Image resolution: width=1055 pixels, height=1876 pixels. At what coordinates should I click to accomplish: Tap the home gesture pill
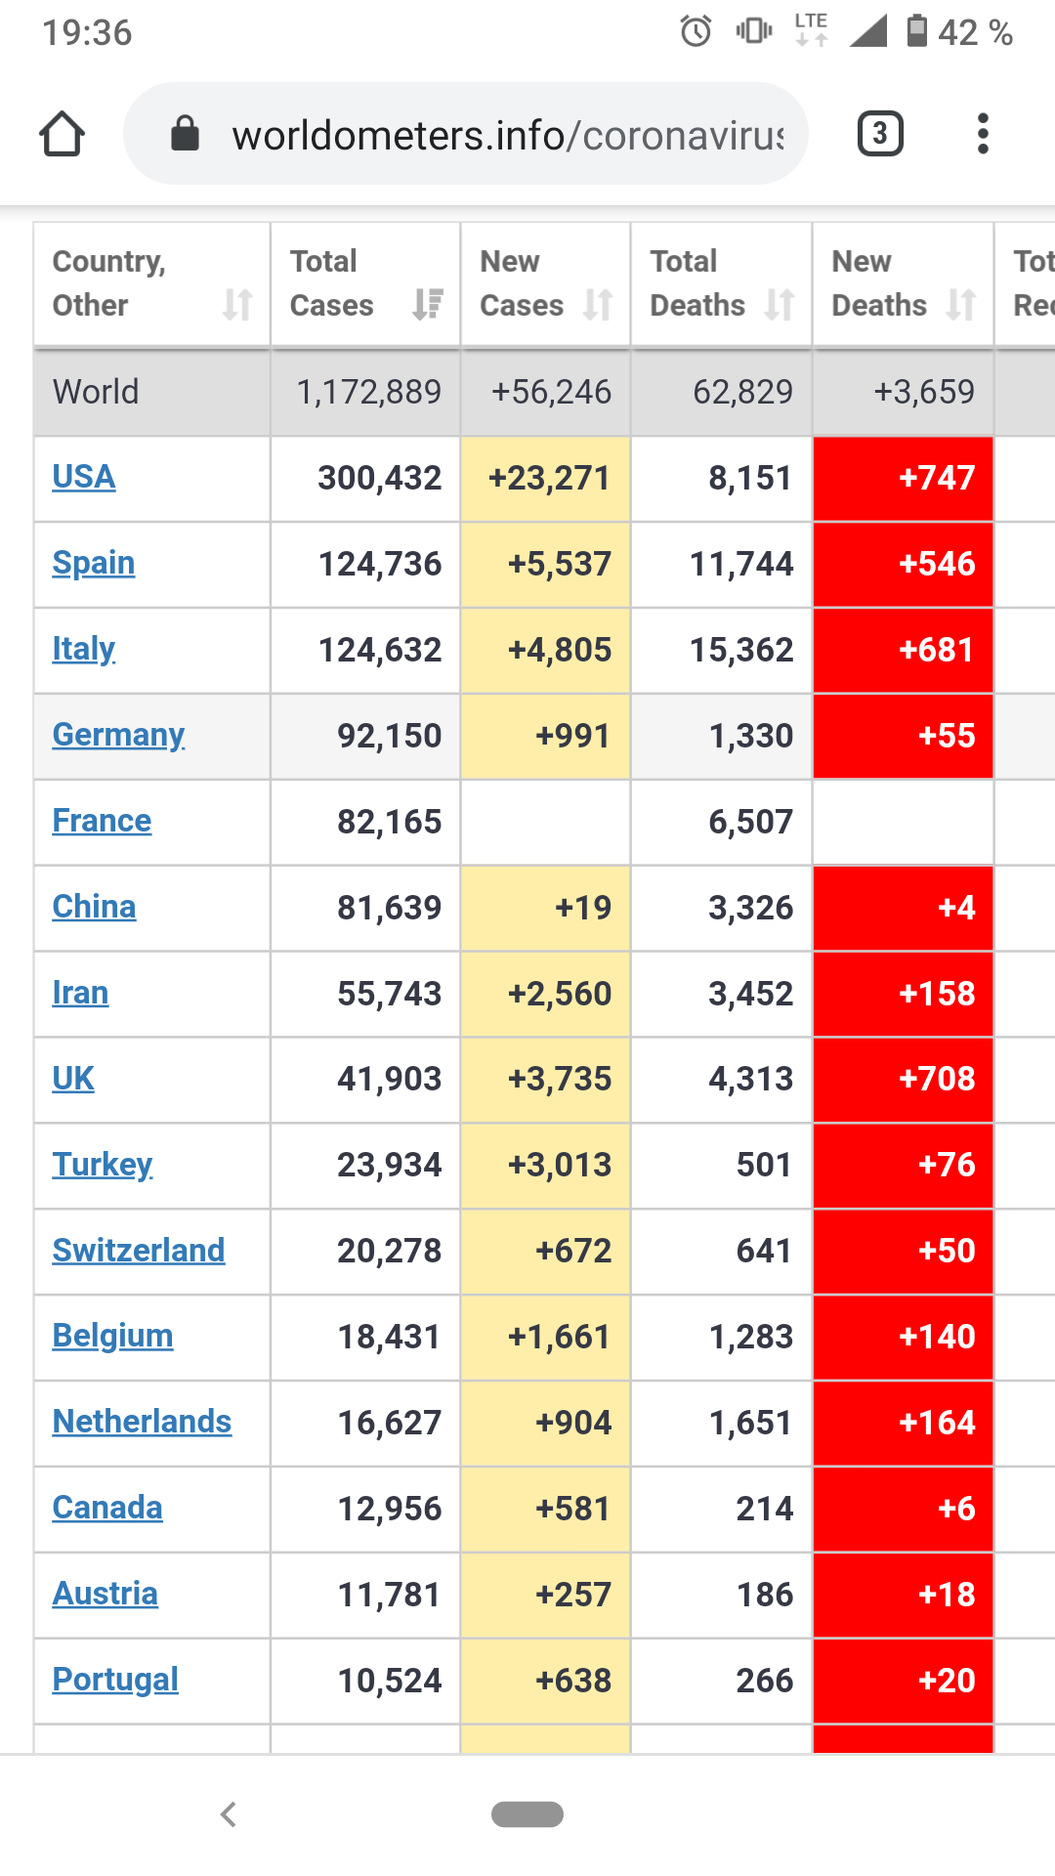[x=527, y=1814]
